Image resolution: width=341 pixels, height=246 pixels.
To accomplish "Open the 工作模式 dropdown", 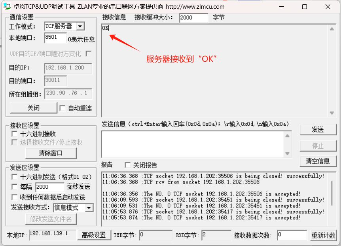I will click(x=80, y=26).
